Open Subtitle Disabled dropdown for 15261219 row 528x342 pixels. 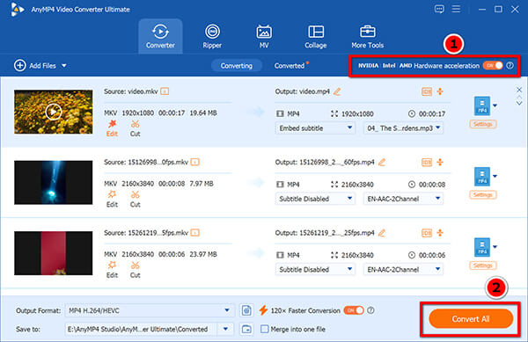click(315, 269)
